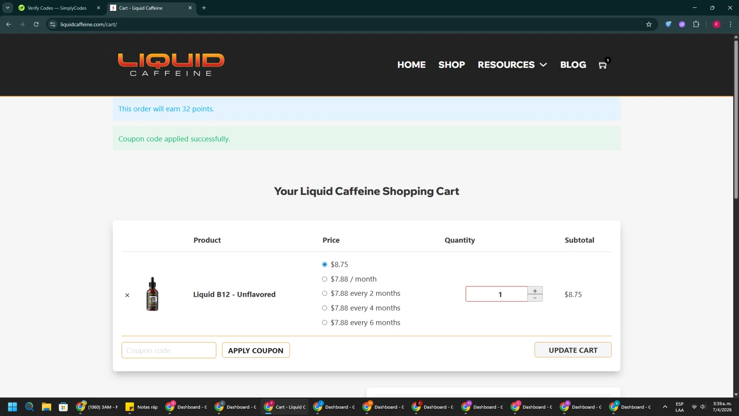View site information icon in address bar
Image resolution: width=739 pixels, height=416 pixels.
(53, 24)
